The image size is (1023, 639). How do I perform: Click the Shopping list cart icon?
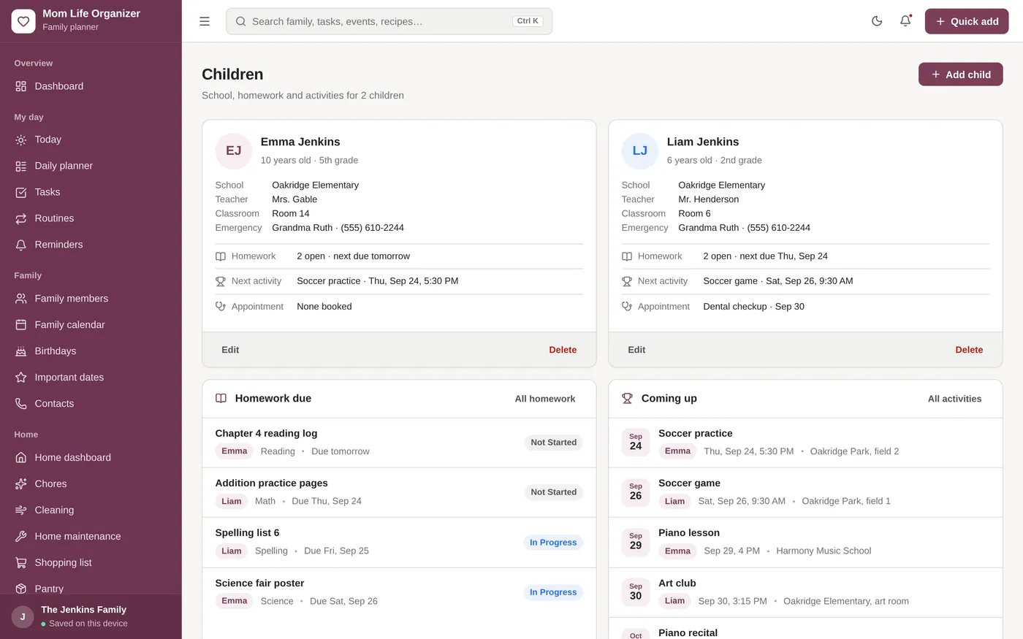pos(21,563)
